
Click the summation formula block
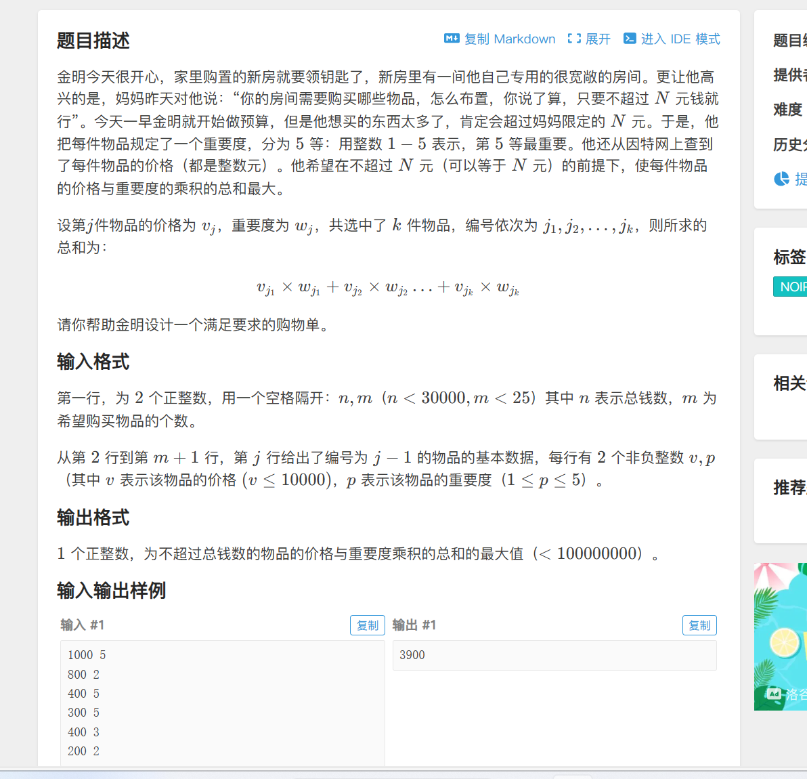pyautogui.click(x=388, y=289)
